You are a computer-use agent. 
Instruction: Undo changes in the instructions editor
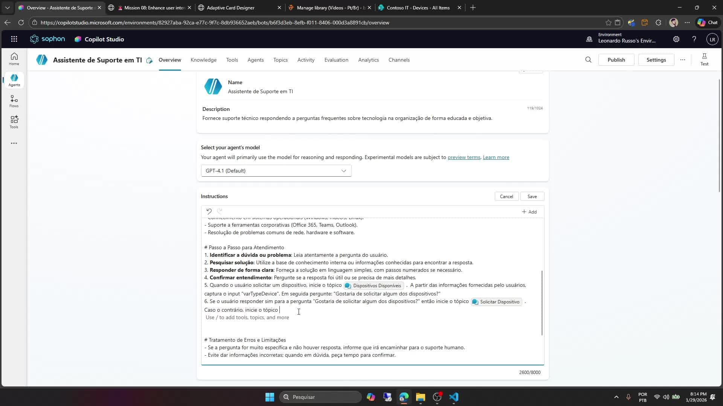click(209, 211)
